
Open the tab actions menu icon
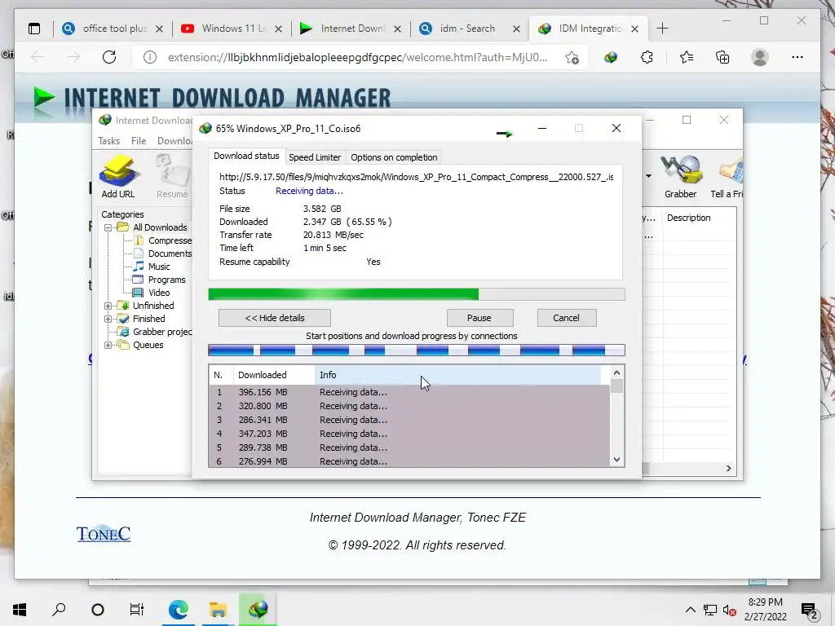[34, 29]
